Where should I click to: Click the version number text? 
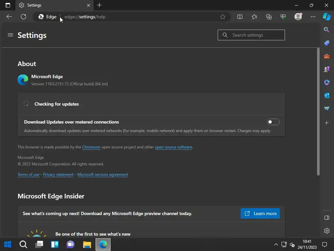click(69, 84)
